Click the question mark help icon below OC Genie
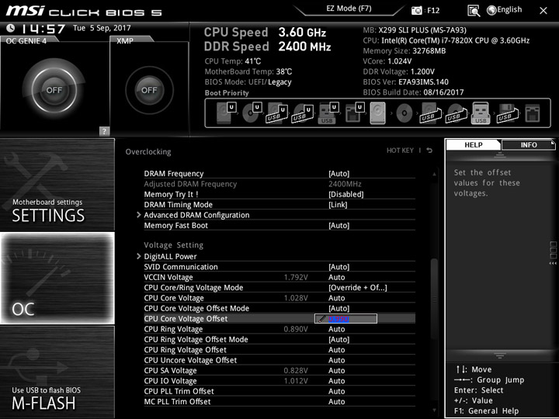The image size is (559, 419). 104,131
